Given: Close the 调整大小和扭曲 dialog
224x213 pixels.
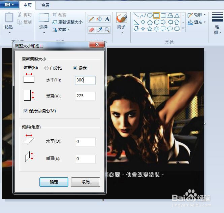Looking at the screenshot, I should [x=97, y=44].
